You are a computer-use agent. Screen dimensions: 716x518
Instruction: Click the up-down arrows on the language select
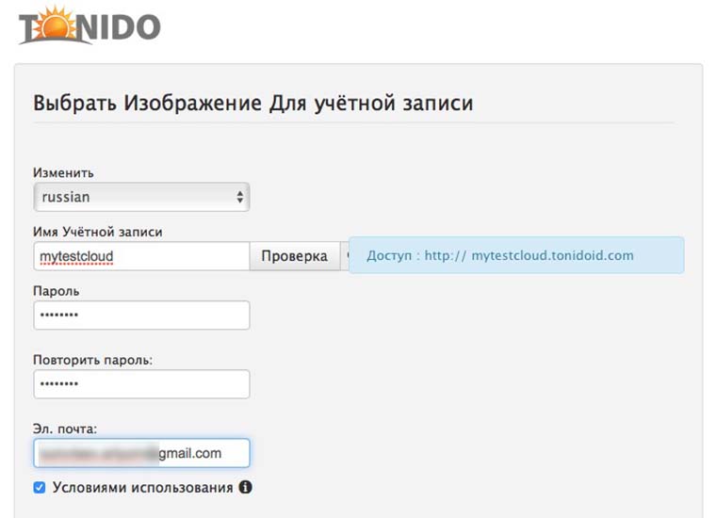tap(240, 198)
